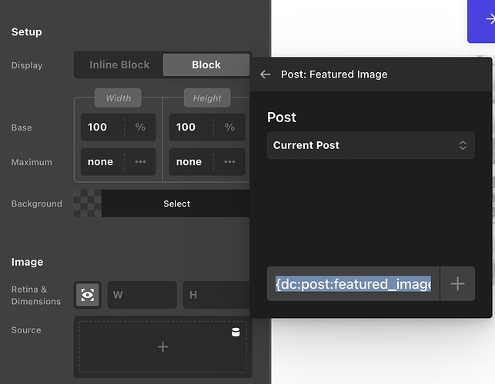
Task: Open the Base Height unit percent selector
Action: point(229,127)
